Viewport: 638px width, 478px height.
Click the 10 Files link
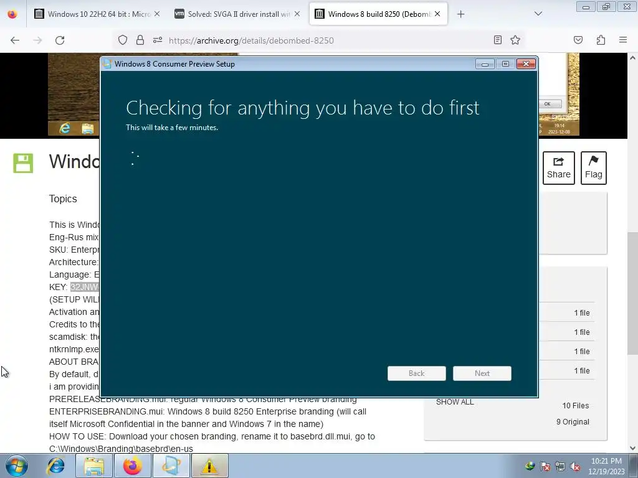coord(575,406)
